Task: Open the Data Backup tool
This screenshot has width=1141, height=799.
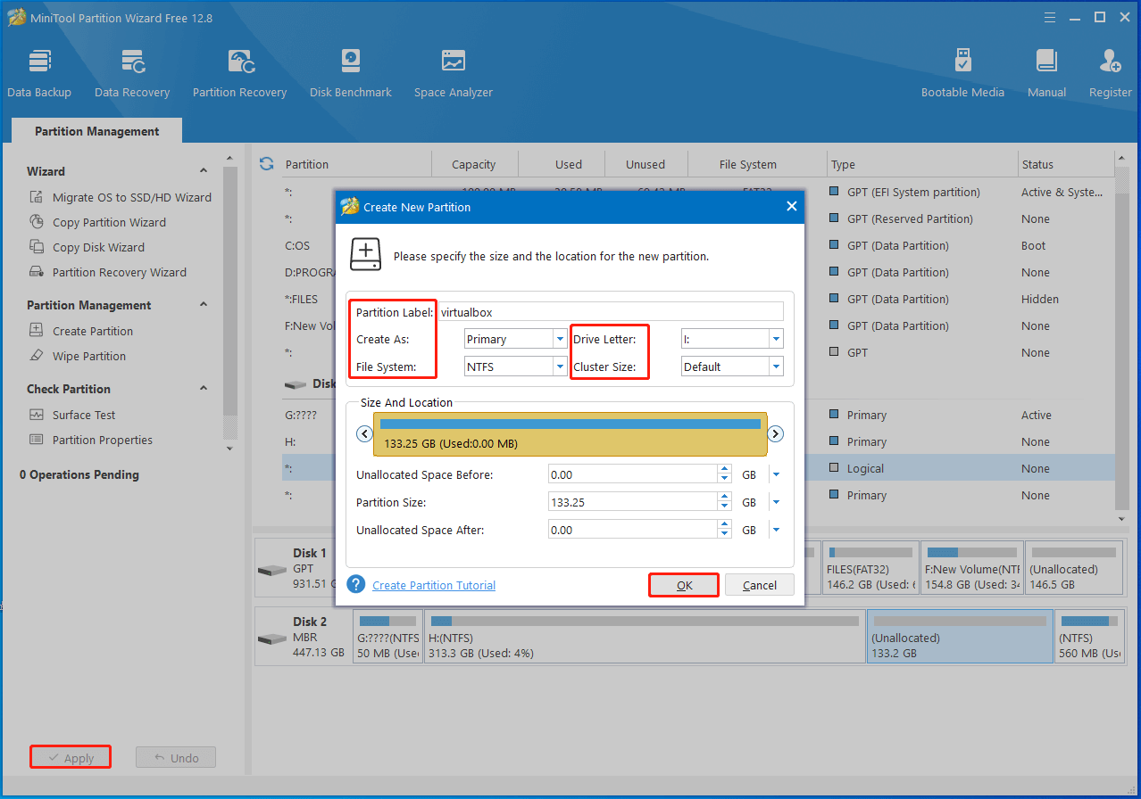Action: click(39, 73)
